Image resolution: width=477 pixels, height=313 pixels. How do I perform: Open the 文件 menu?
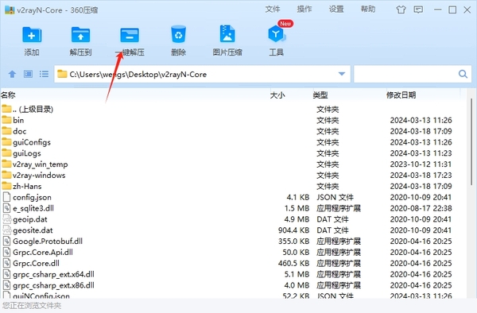tap(273, 10)
